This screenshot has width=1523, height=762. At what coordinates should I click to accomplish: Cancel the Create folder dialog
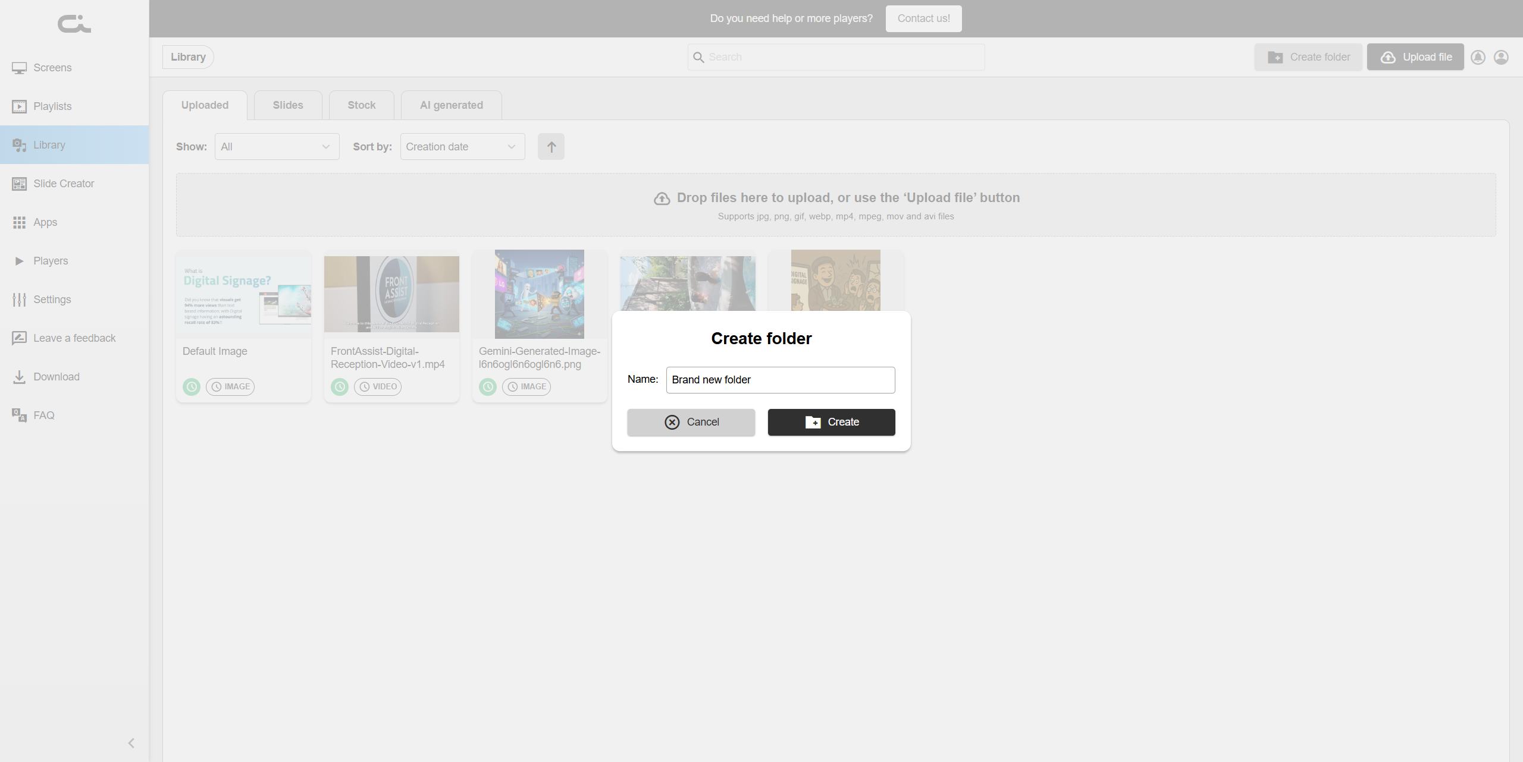click(691, 422)
